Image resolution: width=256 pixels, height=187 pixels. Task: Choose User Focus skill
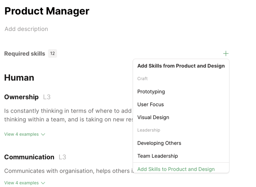click(150, 104)
